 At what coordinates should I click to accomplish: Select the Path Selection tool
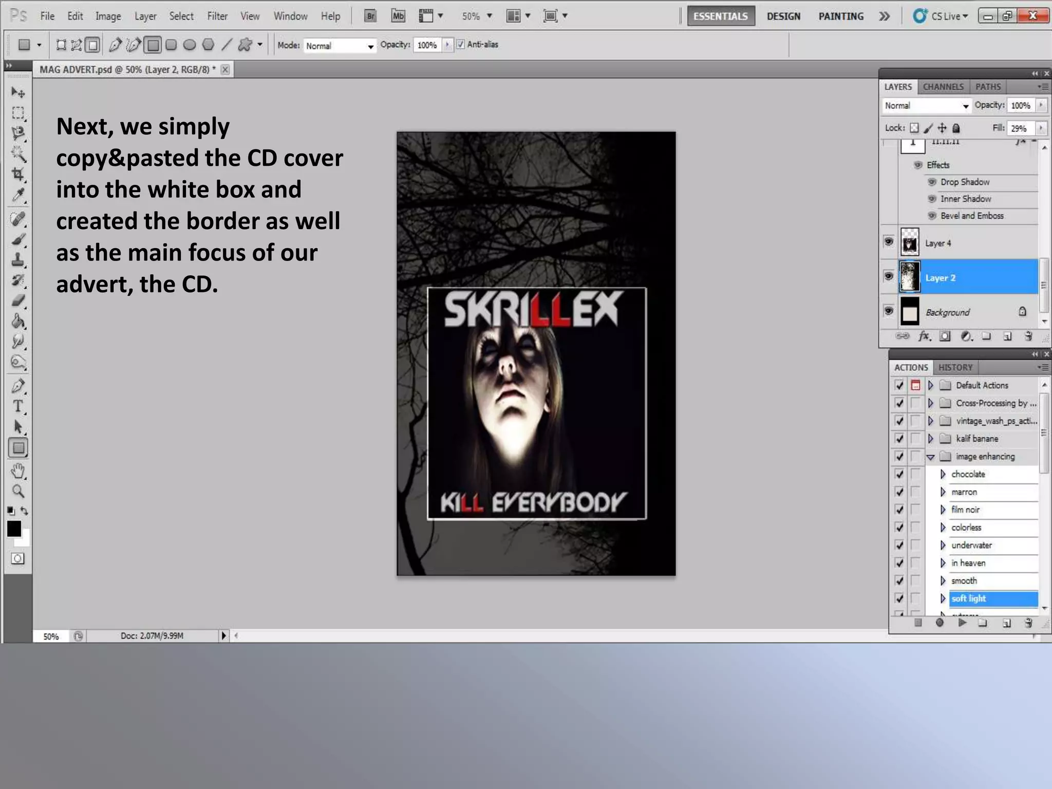(x=18, y=427)
